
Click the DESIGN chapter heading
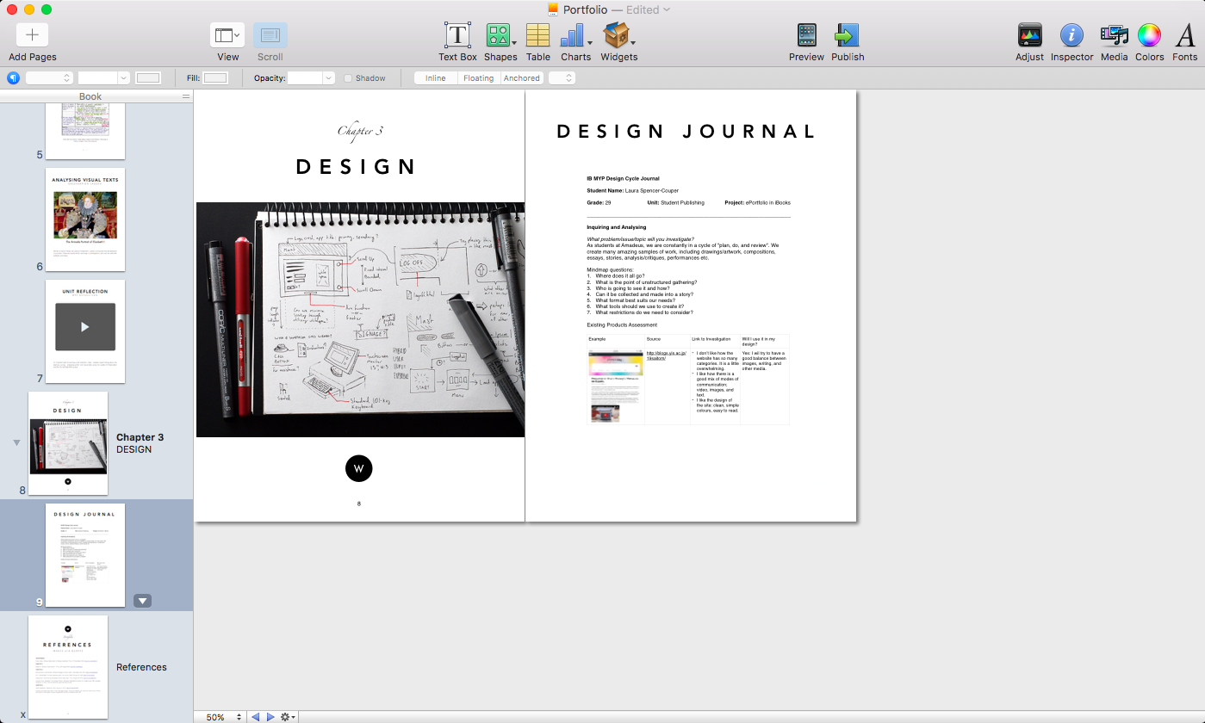tap(357, 167)
